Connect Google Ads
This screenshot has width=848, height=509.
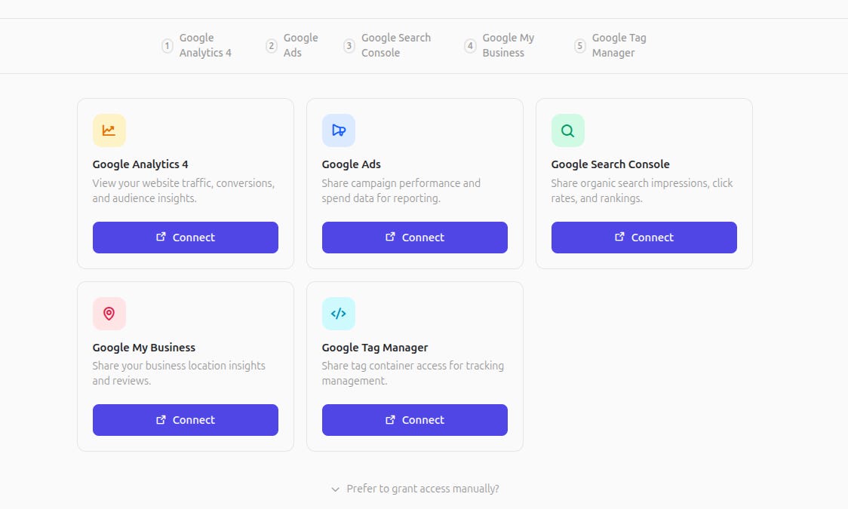pyautogui.click(x=414, y=237)
